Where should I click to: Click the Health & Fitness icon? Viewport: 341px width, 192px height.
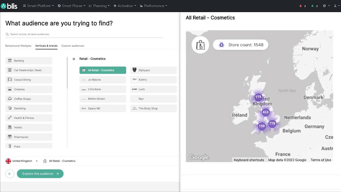pyautogui.click(x=10, y=118)
